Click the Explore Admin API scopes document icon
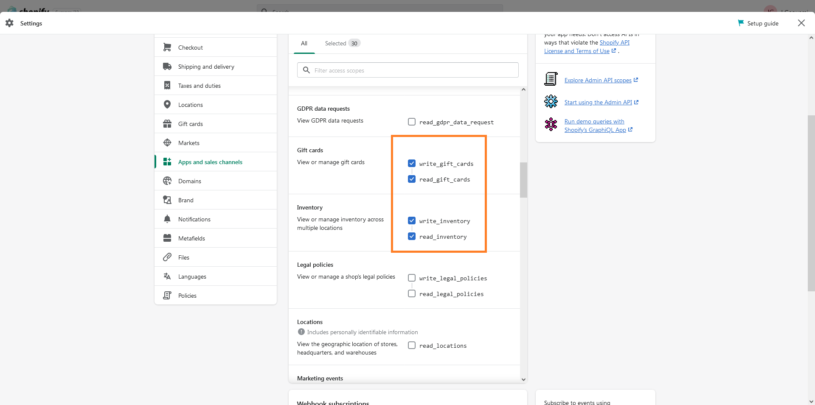The image size is (815, 405). coord(551,79)
